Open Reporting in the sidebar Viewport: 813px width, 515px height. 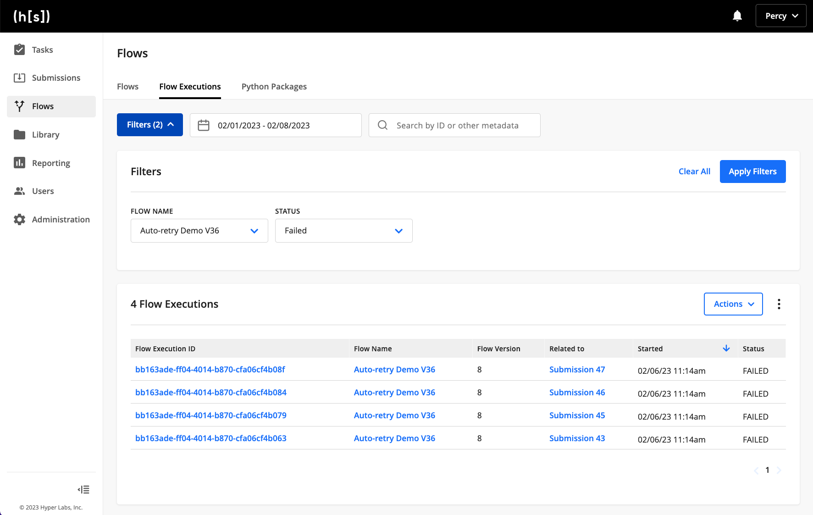51,163
